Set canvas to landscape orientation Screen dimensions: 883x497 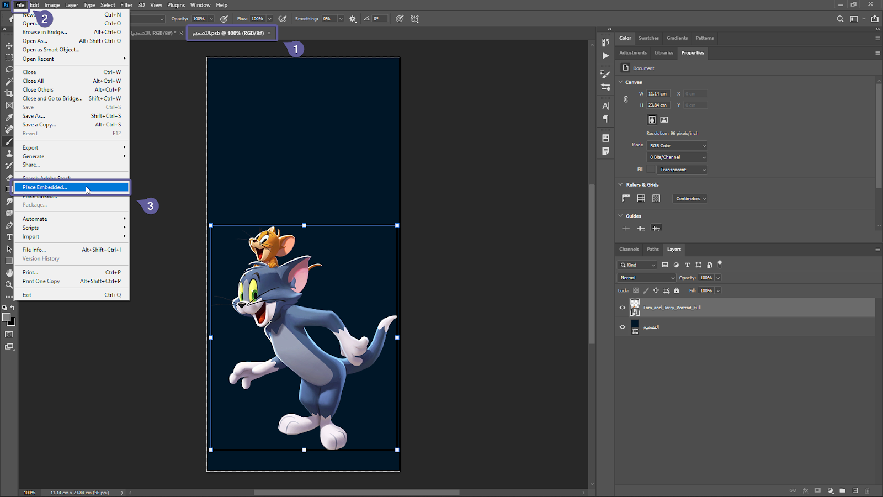click(x=664, y=120)
